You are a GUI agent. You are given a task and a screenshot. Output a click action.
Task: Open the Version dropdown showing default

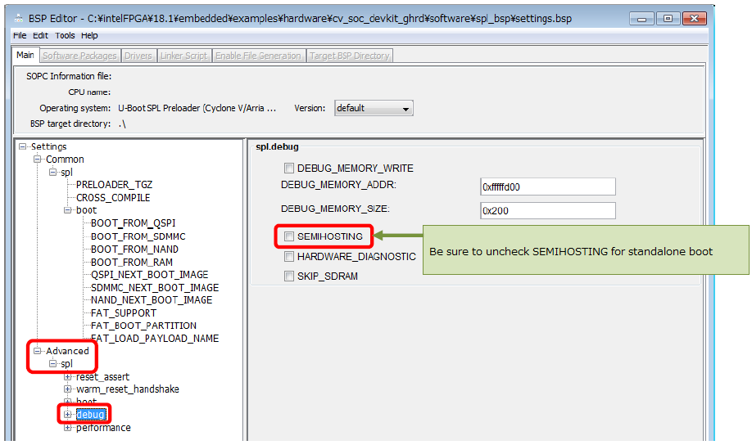coord(374,108)
